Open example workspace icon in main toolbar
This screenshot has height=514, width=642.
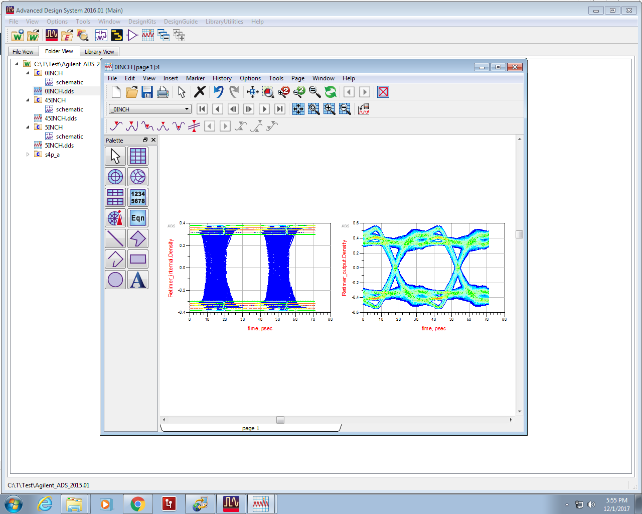click(x=67, y=35)
